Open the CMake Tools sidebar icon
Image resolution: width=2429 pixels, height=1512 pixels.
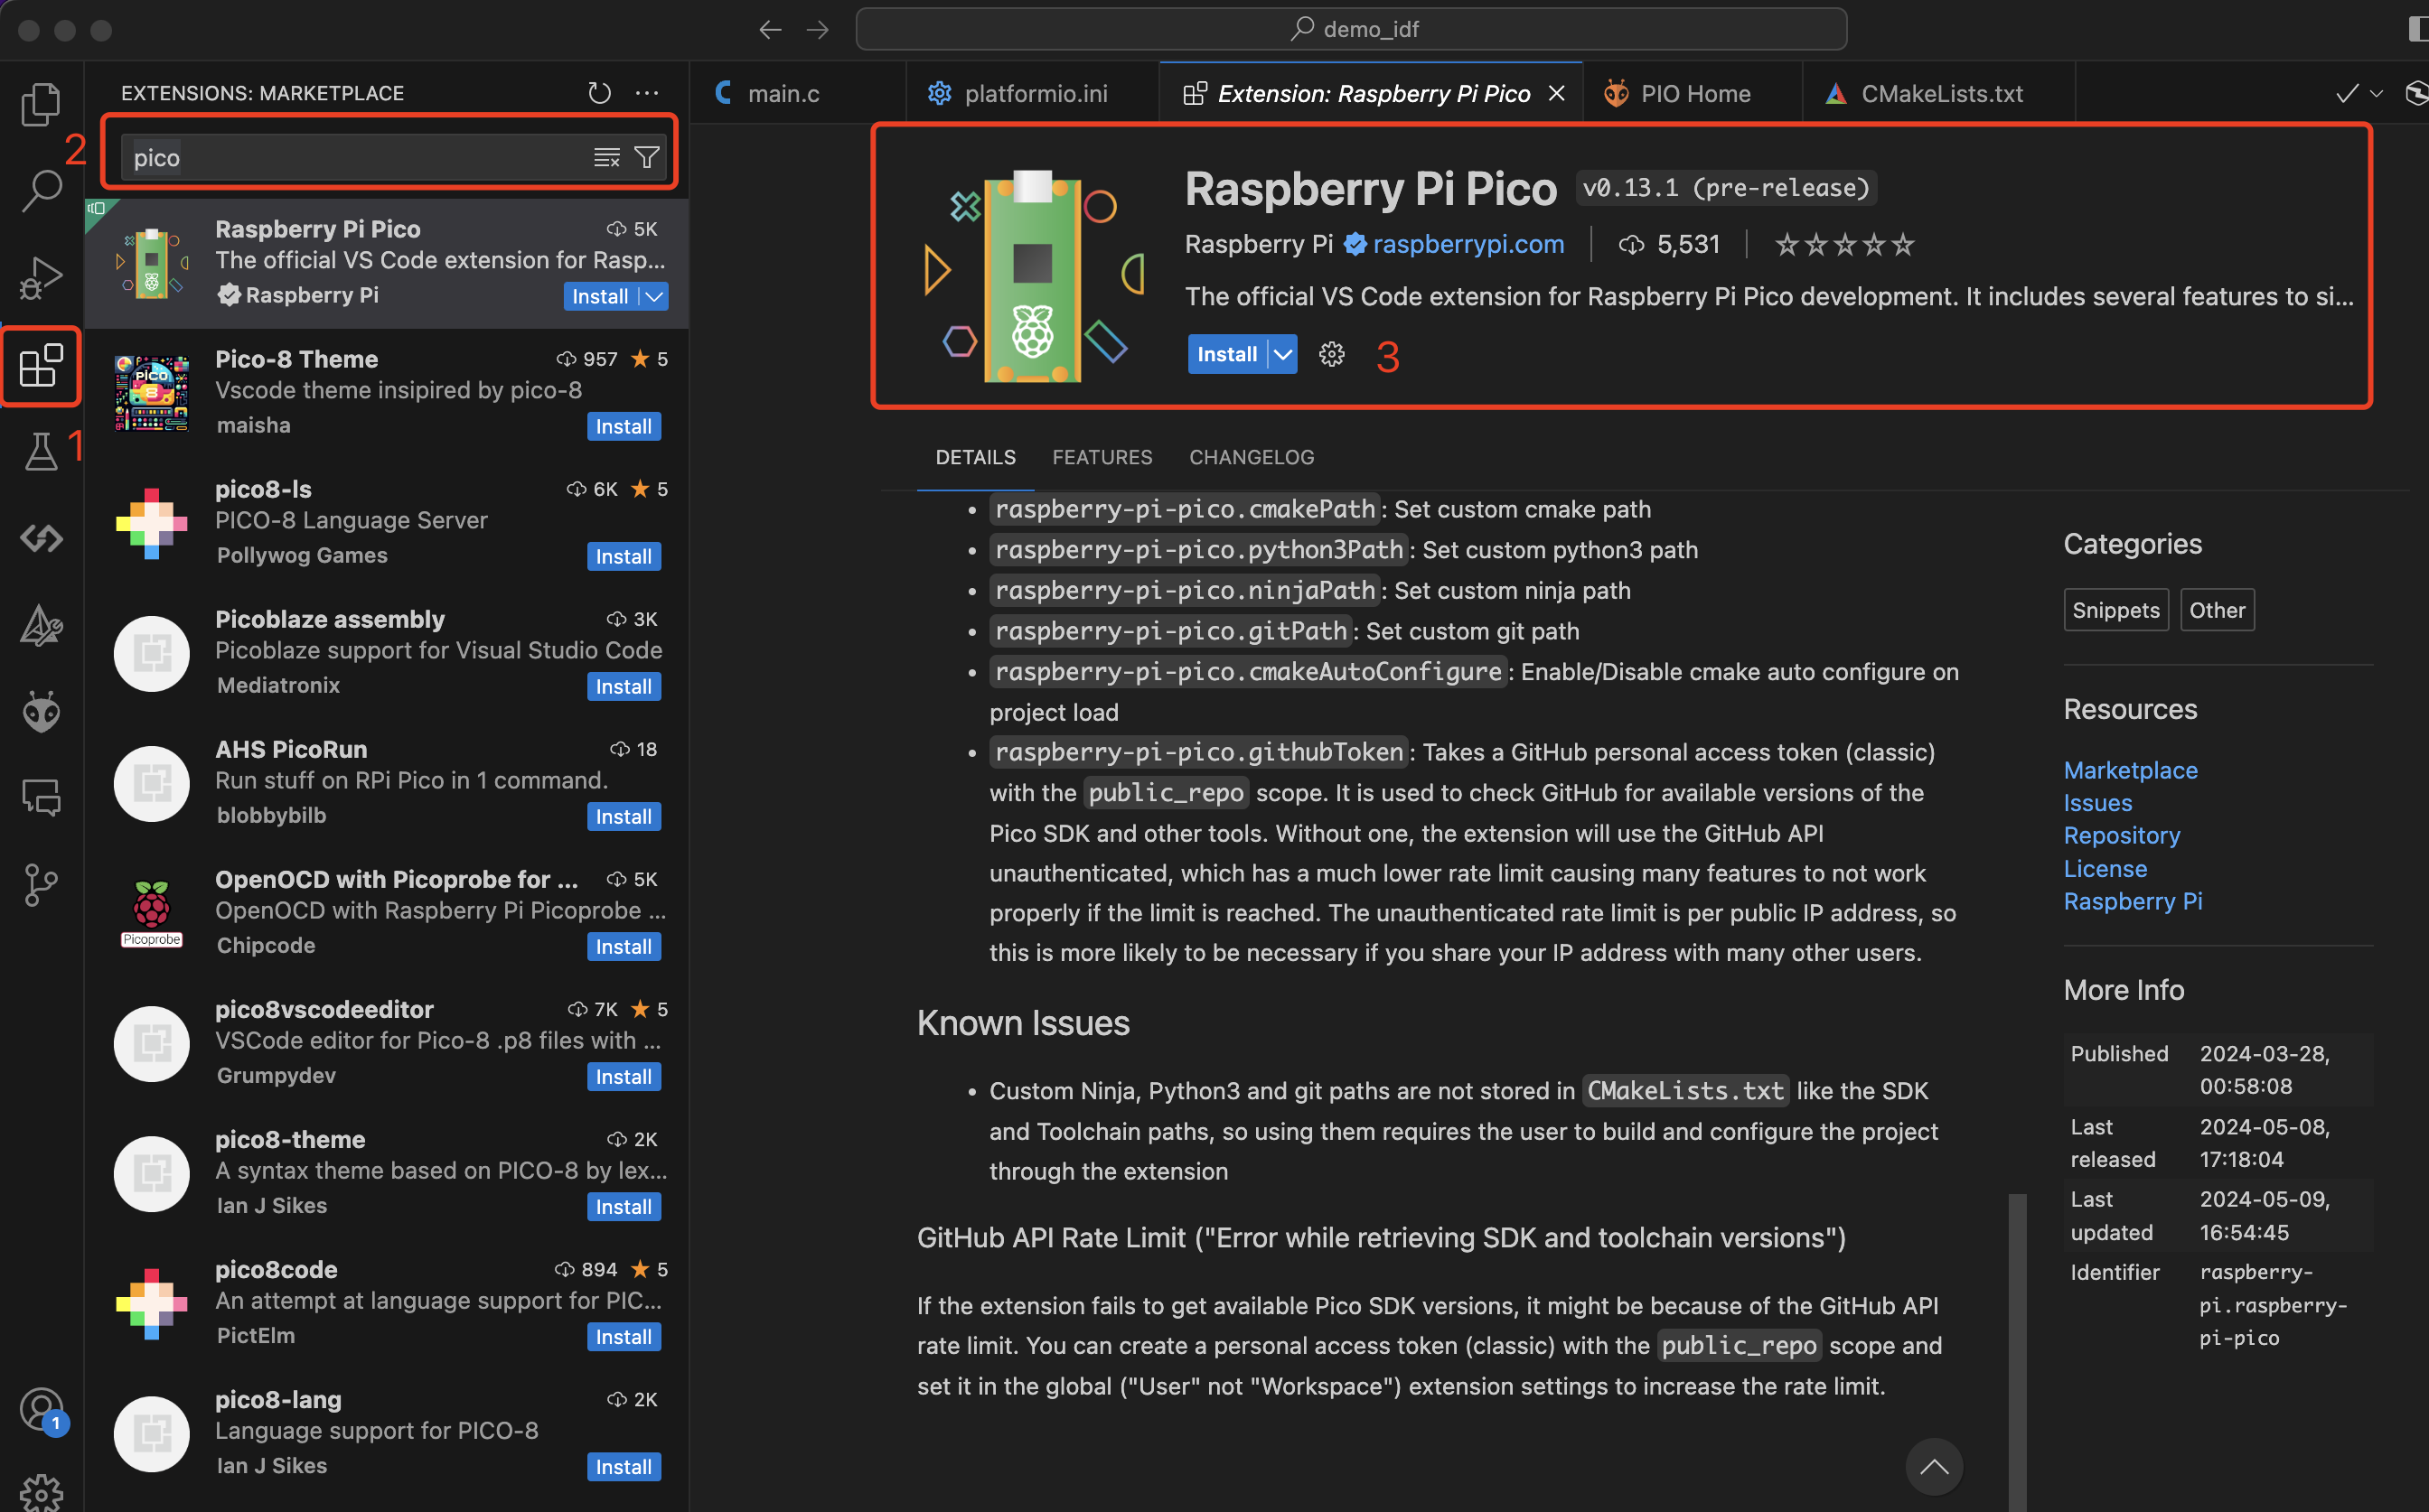pos(41,625)
